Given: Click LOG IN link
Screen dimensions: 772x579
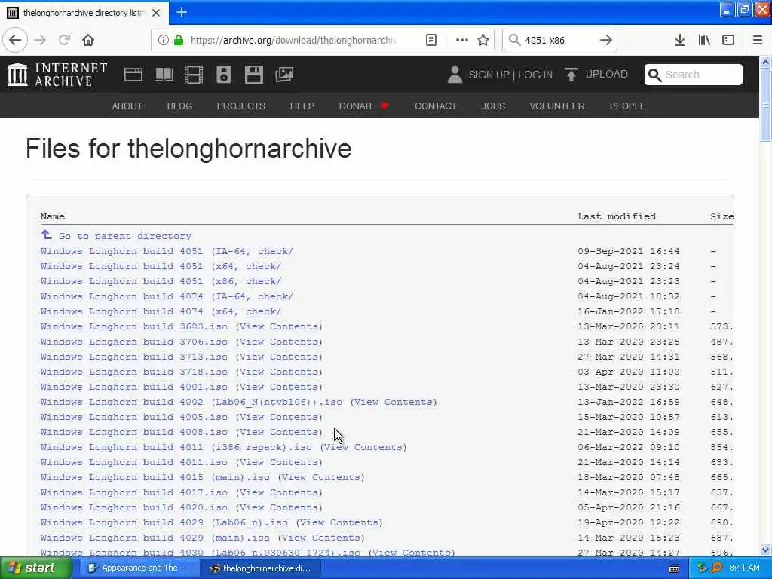Looking at the screenshot, I should pos(535,75).
